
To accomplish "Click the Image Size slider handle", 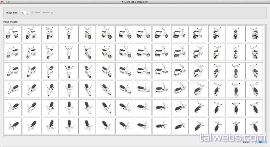I will pyautogui.click(x=41, y=12).
